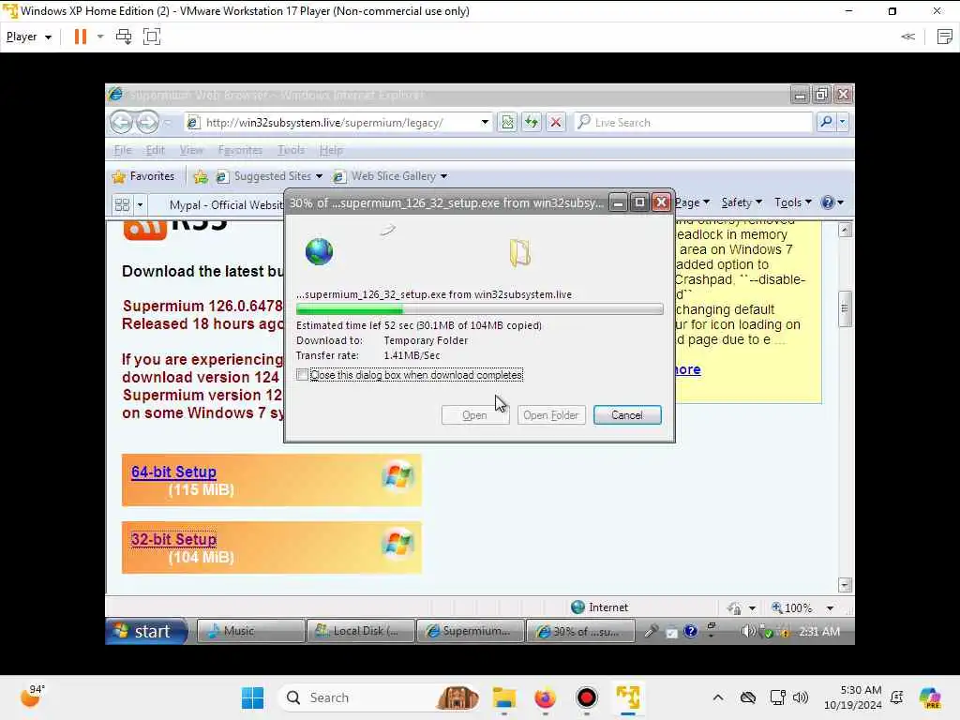Open the Tools command bar menu
Viewport: 960px width, 720px height.
click(793, 202)
